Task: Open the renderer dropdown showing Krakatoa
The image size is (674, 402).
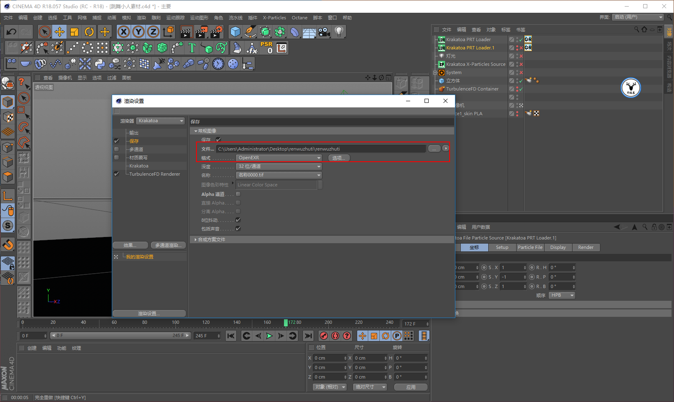Action: click(161, 121)
